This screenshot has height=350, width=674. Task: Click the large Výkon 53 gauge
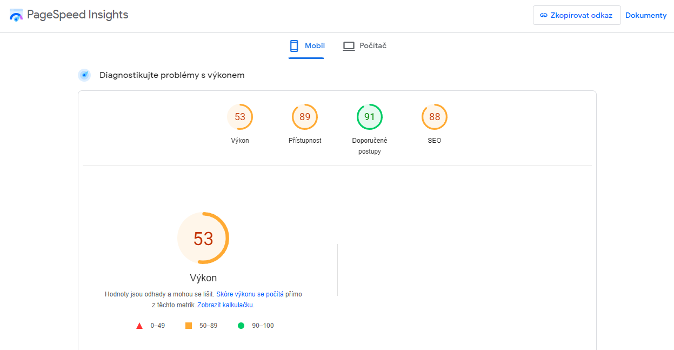coord(203,238)
